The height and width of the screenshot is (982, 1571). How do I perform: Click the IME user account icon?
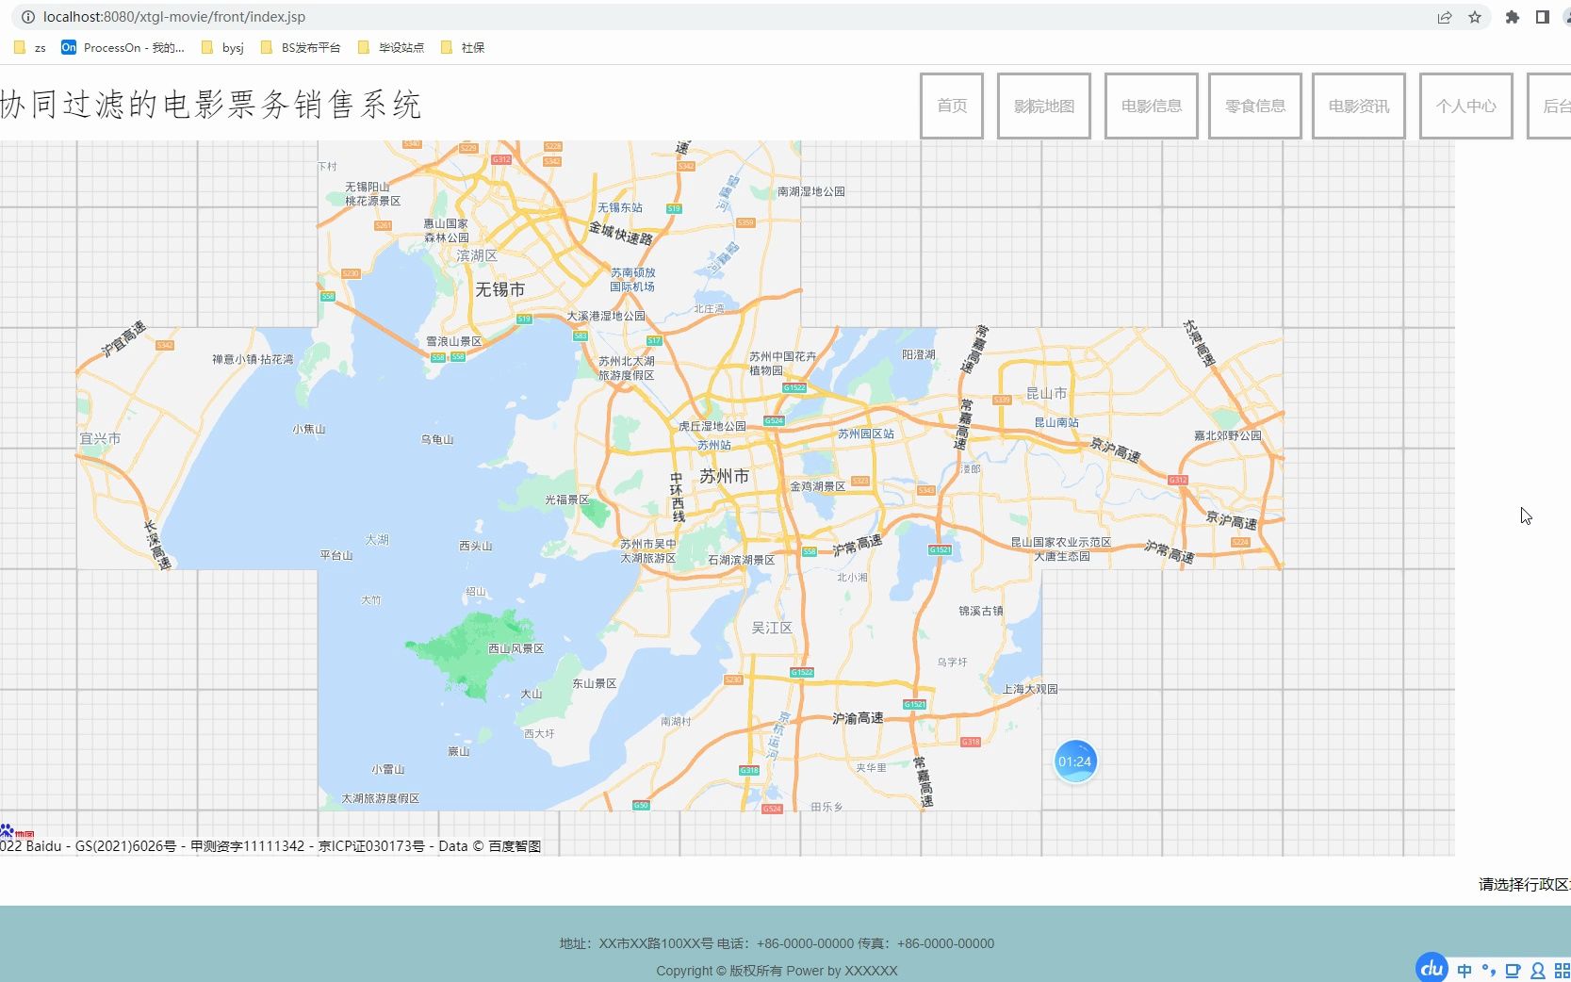(1538, 971)
